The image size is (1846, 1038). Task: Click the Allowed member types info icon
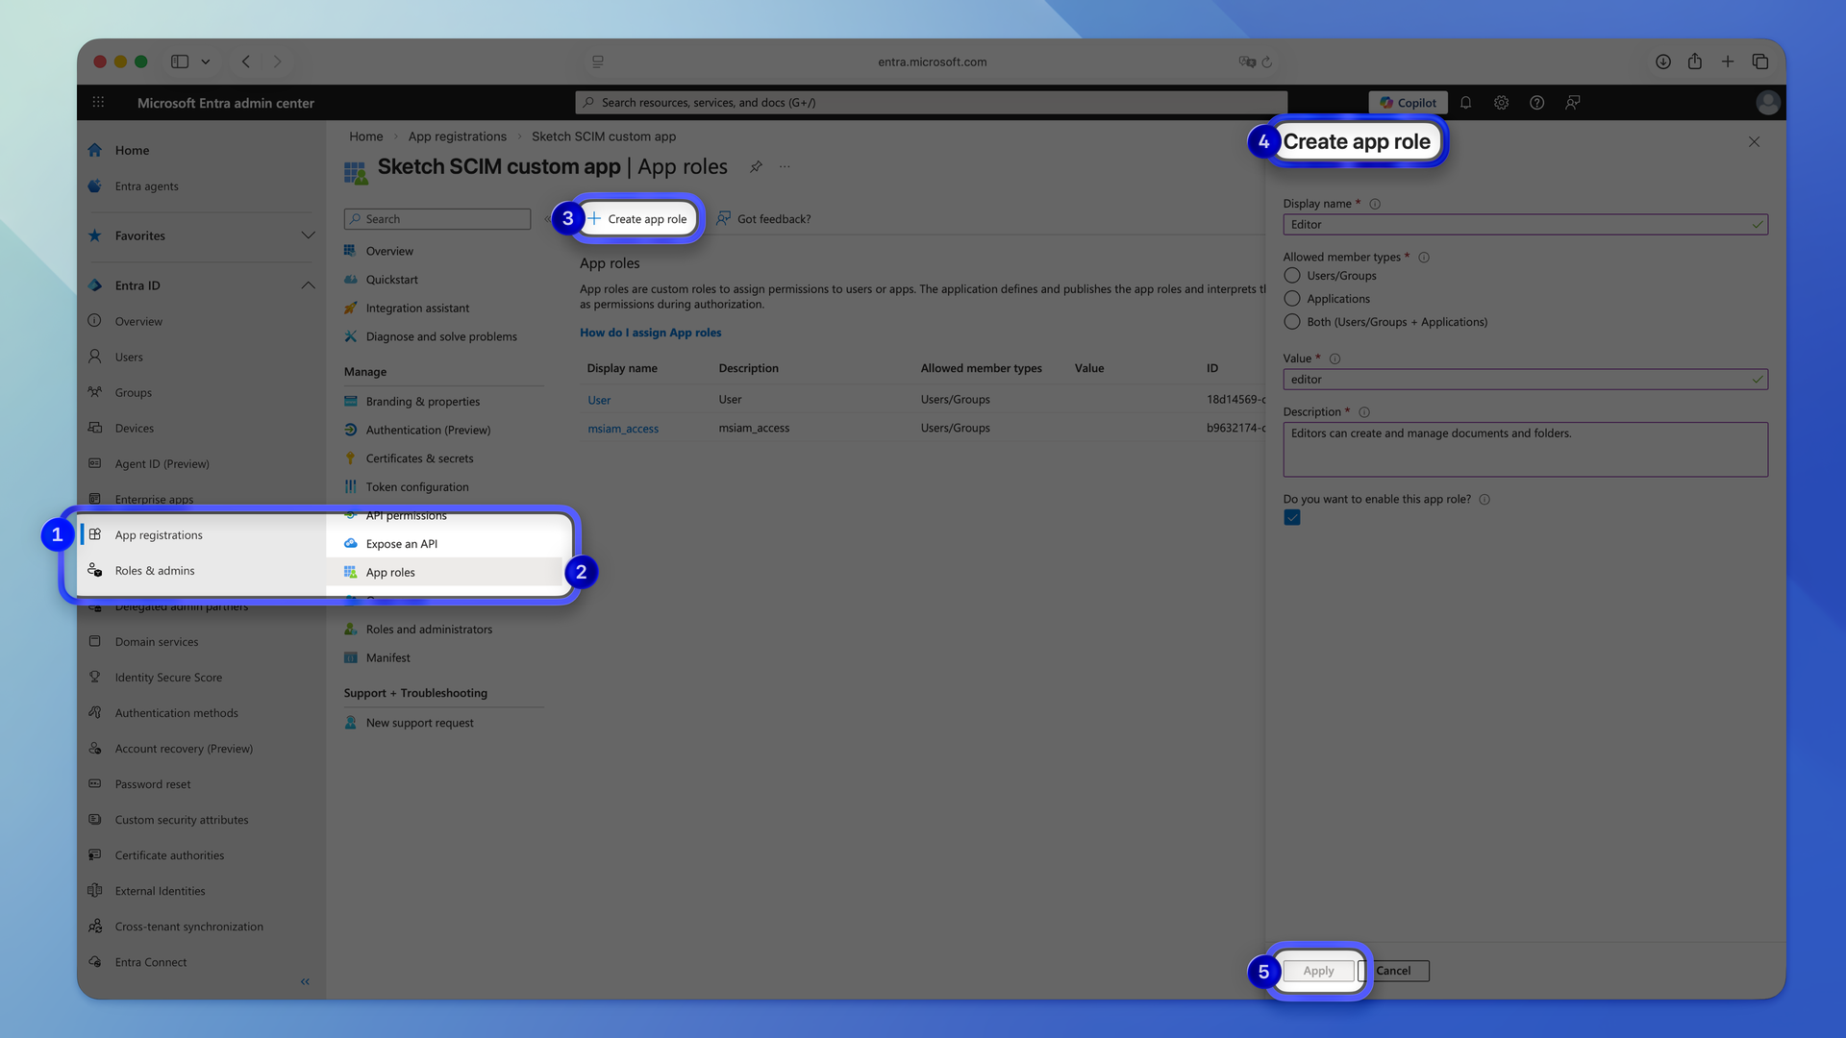point(1424,258)
